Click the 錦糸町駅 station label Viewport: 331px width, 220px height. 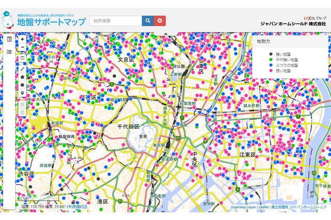[x=251, y=105]
